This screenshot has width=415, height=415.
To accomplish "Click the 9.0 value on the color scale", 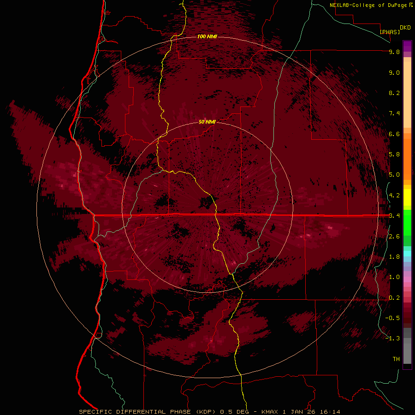I will click(x=394, y=72).
